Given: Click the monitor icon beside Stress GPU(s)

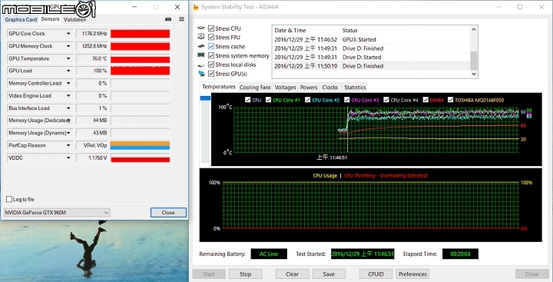Looking at the screenshot, I should pyautogui.click(x=201, y=74).
